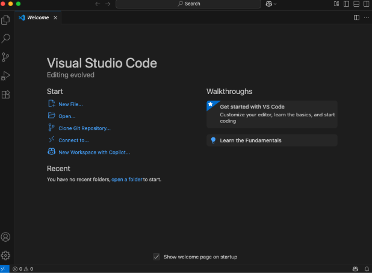
Task: Uncheck Show welcome page on startup
Action: (x=157, y=257)
